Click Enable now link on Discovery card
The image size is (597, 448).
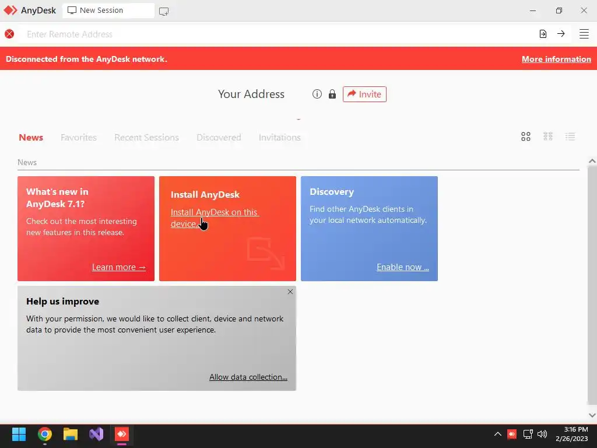(403, 267)
